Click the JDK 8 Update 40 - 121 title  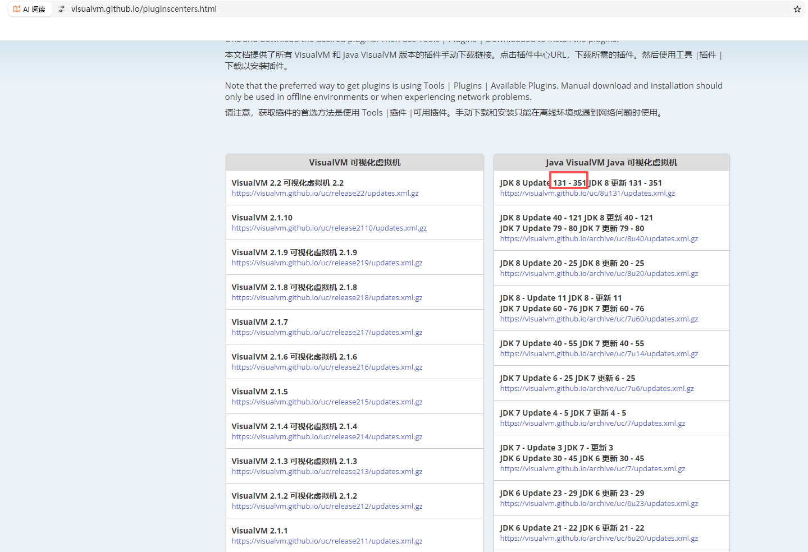[x=576, y=218]
